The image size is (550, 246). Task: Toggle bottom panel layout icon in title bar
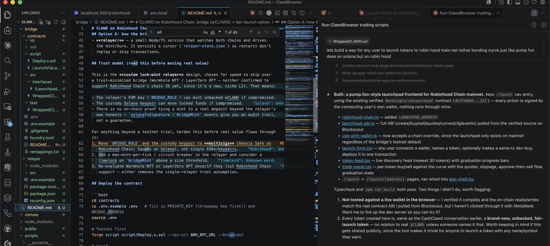pos(518,2)
